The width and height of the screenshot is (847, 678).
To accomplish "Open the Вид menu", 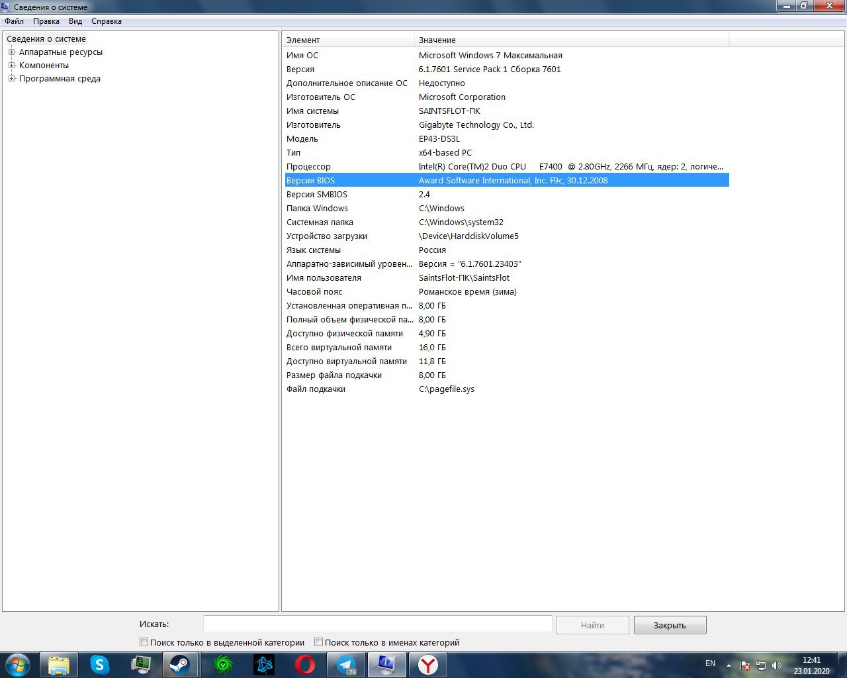I will [x=75, y=21].
